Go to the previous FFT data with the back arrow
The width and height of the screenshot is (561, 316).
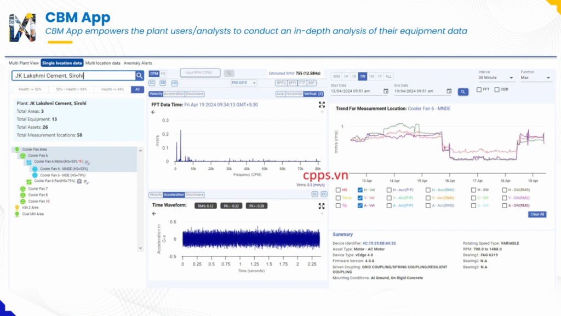(x=153, y=112)
